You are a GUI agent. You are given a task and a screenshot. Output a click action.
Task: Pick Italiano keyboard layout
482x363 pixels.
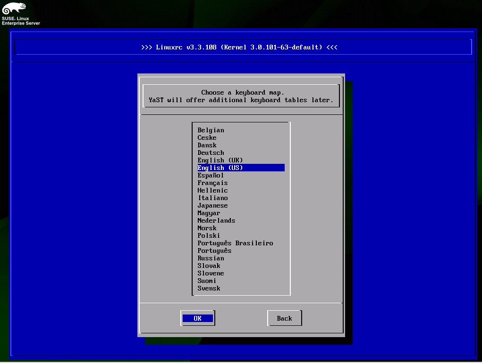[212, 198]
